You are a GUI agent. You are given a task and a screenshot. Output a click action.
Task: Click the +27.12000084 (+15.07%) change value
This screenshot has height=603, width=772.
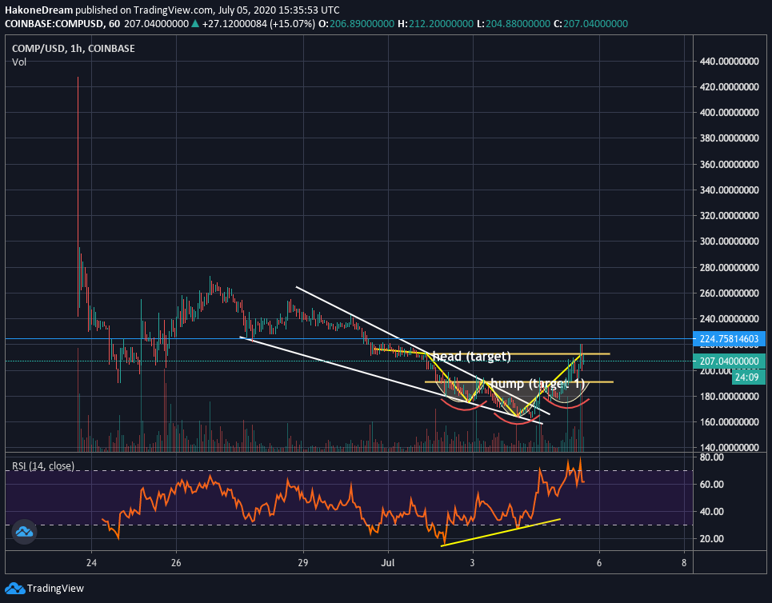tap(258, 24)
